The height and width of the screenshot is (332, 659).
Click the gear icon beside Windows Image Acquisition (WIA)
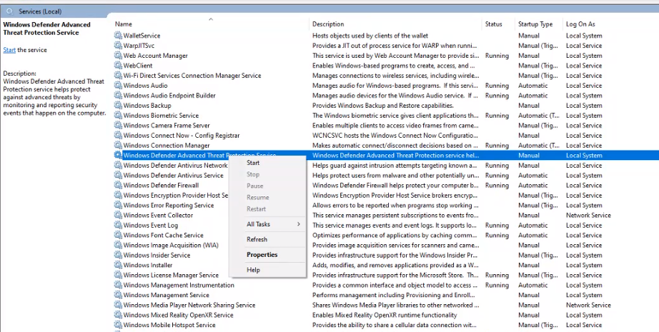click(x=118, y=245)
